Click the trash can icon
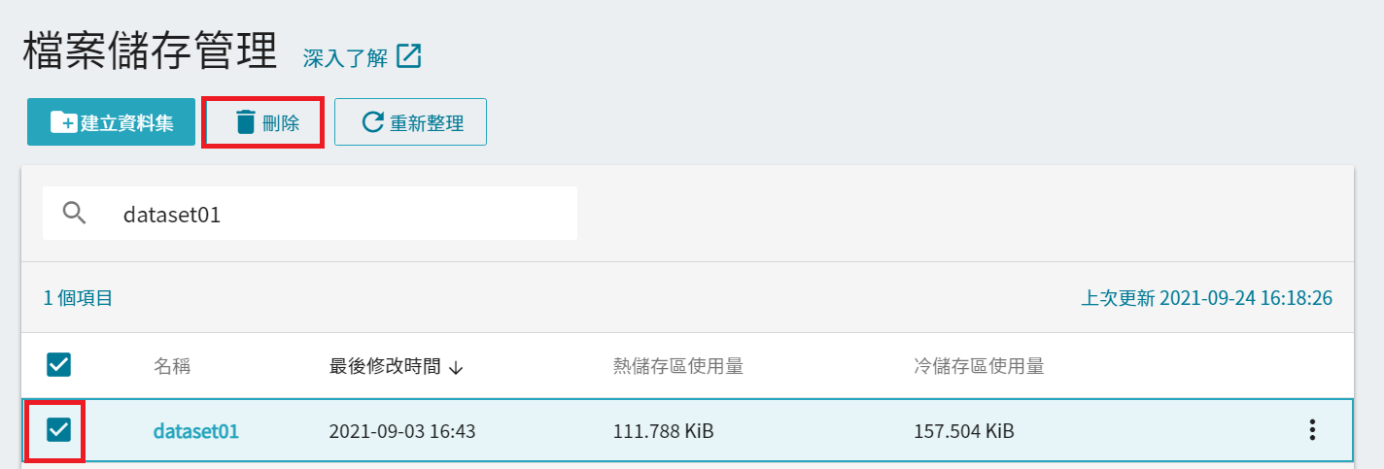Image resolution: width=1384 pixels, height=469 pixels. click(246, 122)
